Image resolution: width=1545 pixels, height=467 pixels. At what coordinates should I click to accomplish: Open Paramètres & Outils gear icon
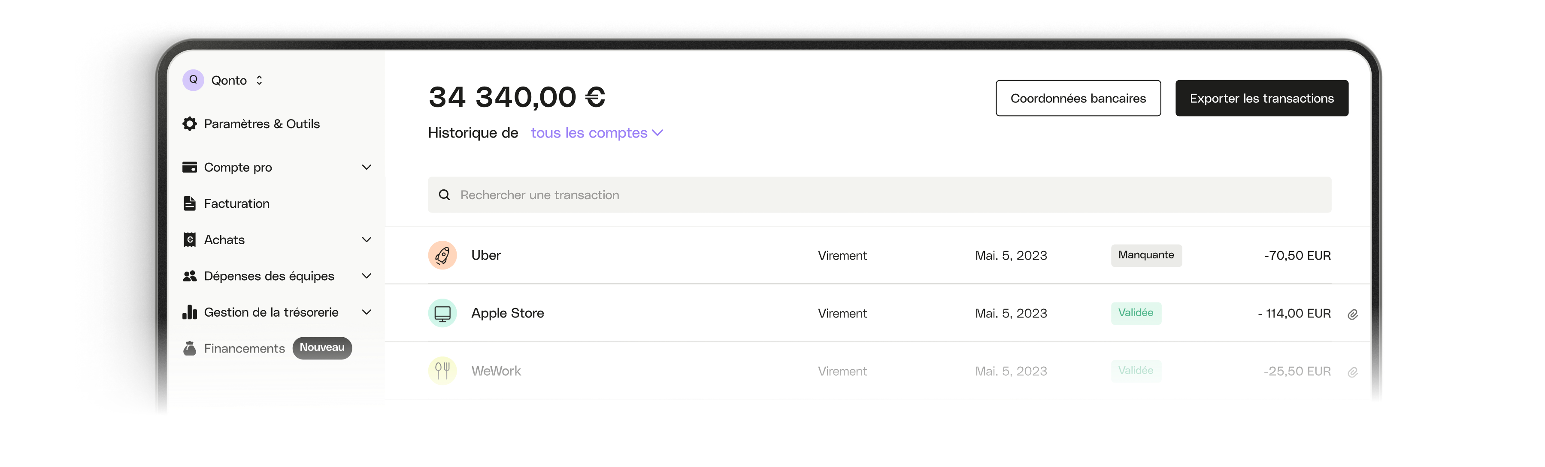coord(190,124)
